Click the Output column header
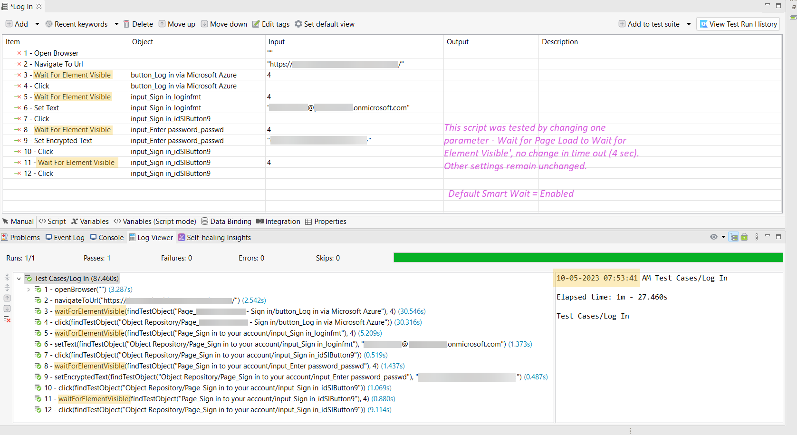The image size is (797, 435). tap(491, 42)
